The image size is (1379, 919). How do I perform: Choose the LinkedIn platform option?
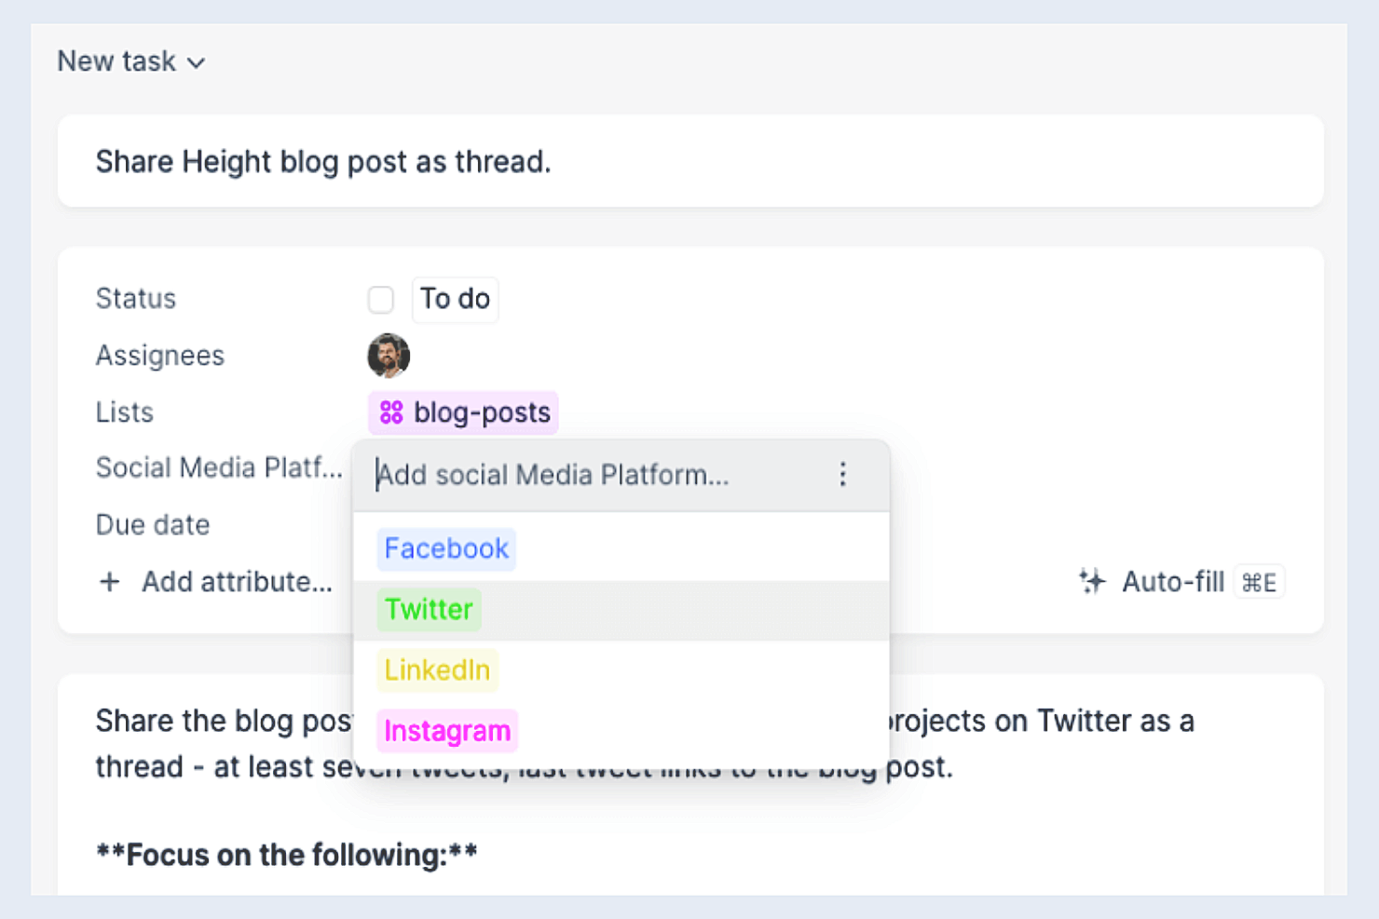coord(437,670)
